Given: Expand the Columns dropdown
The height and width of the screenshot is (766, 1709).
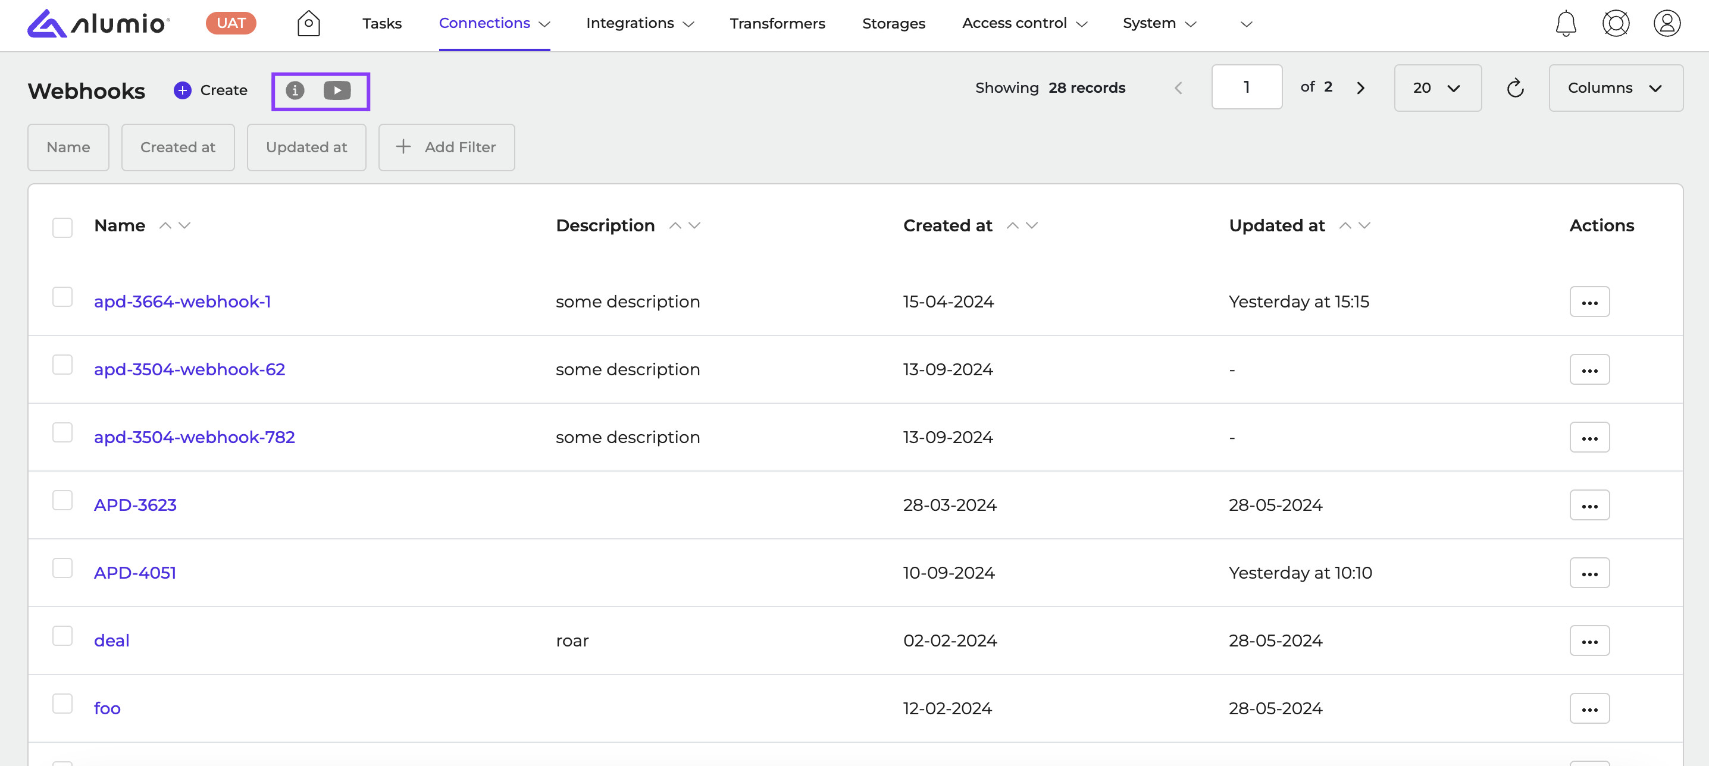Looking at the screenshot, I should point(1616,88).
